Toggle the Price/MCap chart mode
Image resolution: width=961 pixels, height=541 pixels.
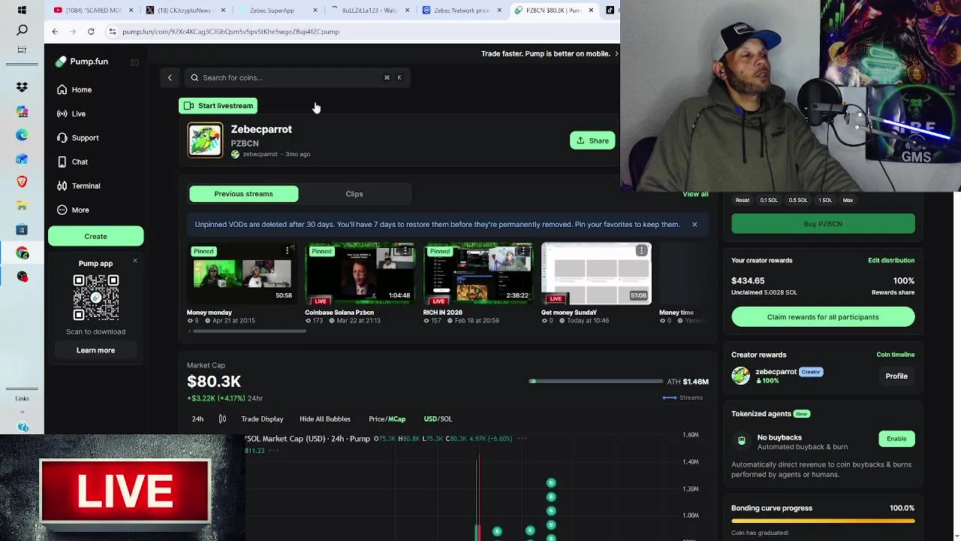387,419
